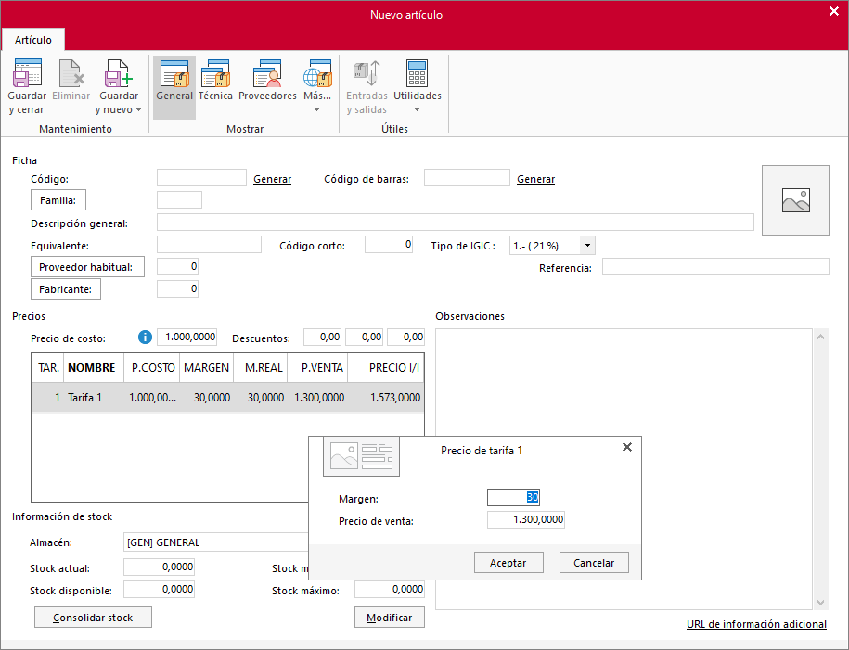This screenshot has height=650, width=849.
Task: Expand the Guardar y nuevo dropdown arrow
Action: (x=138, y=109)
